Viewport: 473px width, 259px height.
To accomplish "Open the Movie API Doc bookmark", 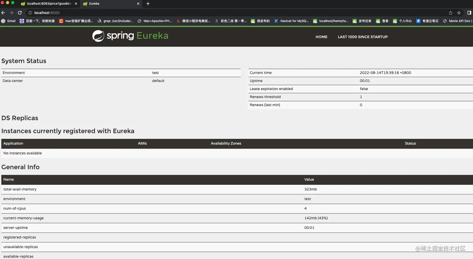I will pos(457,21).
